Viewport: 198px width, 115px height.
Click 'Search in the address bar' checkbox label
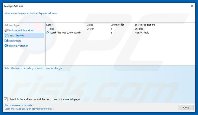tap(44, 99)
